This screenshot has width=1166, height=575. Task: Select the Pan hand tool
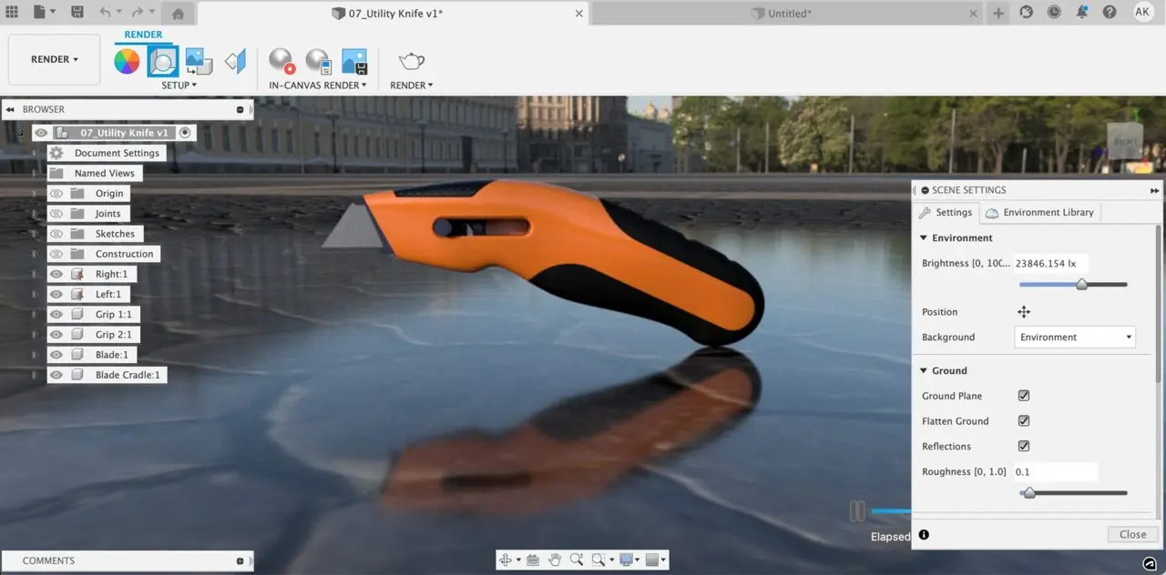554,560
